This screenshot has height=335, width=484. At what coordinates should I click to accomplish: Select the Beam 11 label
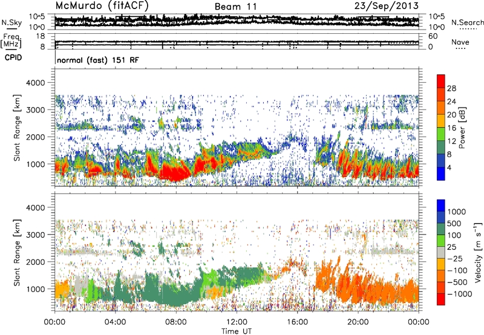(x=235, y=7)
